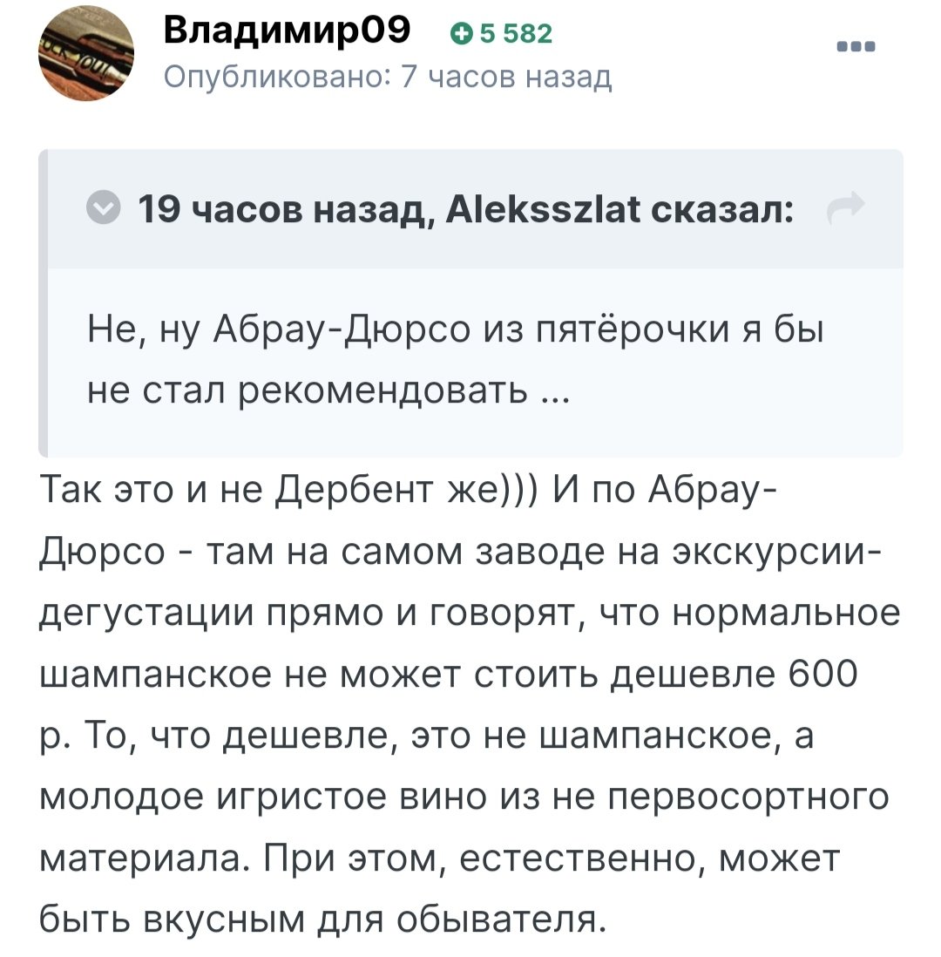Open the Владимир09 username link

[287, 30]
